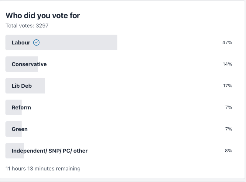Click the 8% result for Independent/other
246x182 pixels.
click(x=228, y=150)
